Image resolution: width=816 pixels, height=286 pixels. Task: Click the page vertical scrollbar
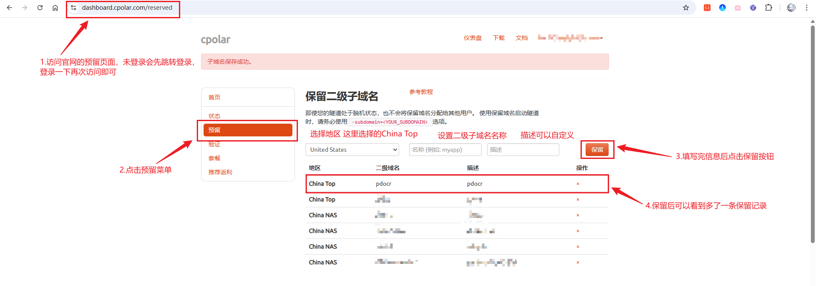point(813,134)
